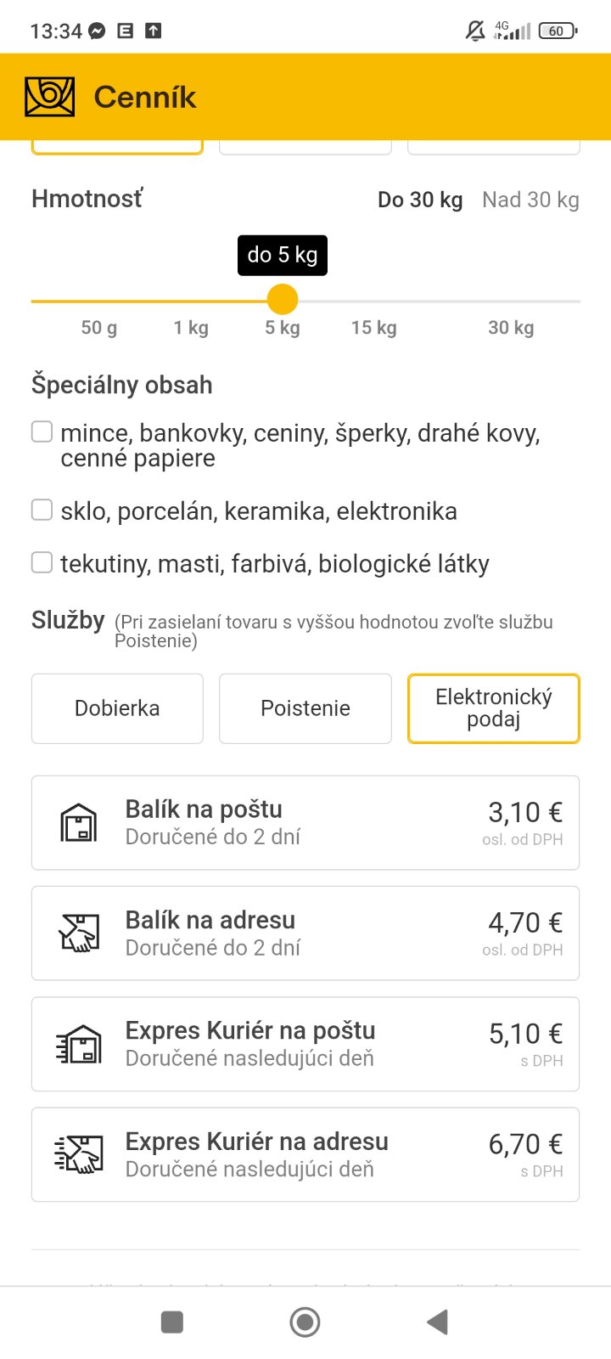Select the Dobierka service button
This screenshot has width=611, height=1359.
117,708
